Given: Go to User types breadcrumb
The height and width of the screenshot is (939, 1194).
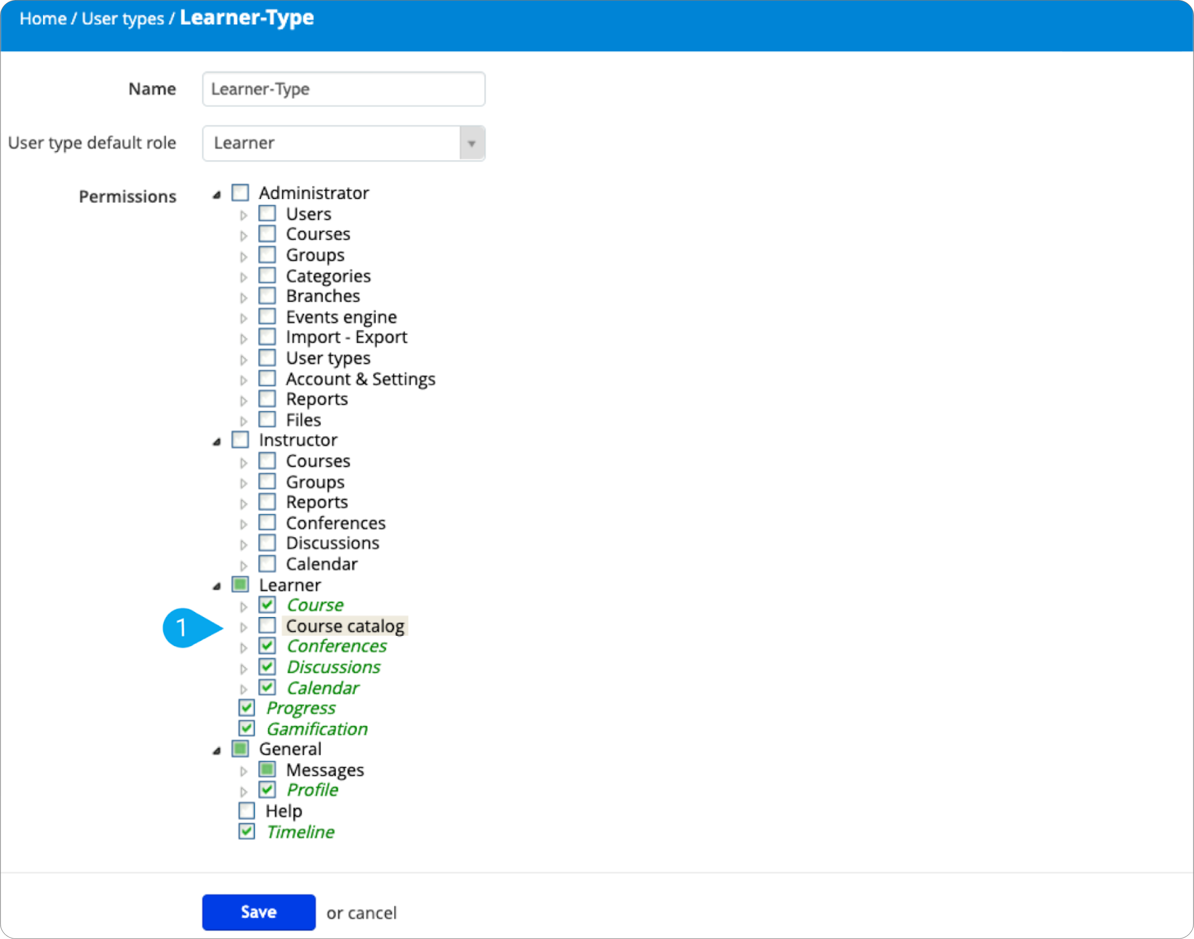Looking at the screenshot, I should tap(122, 19).
